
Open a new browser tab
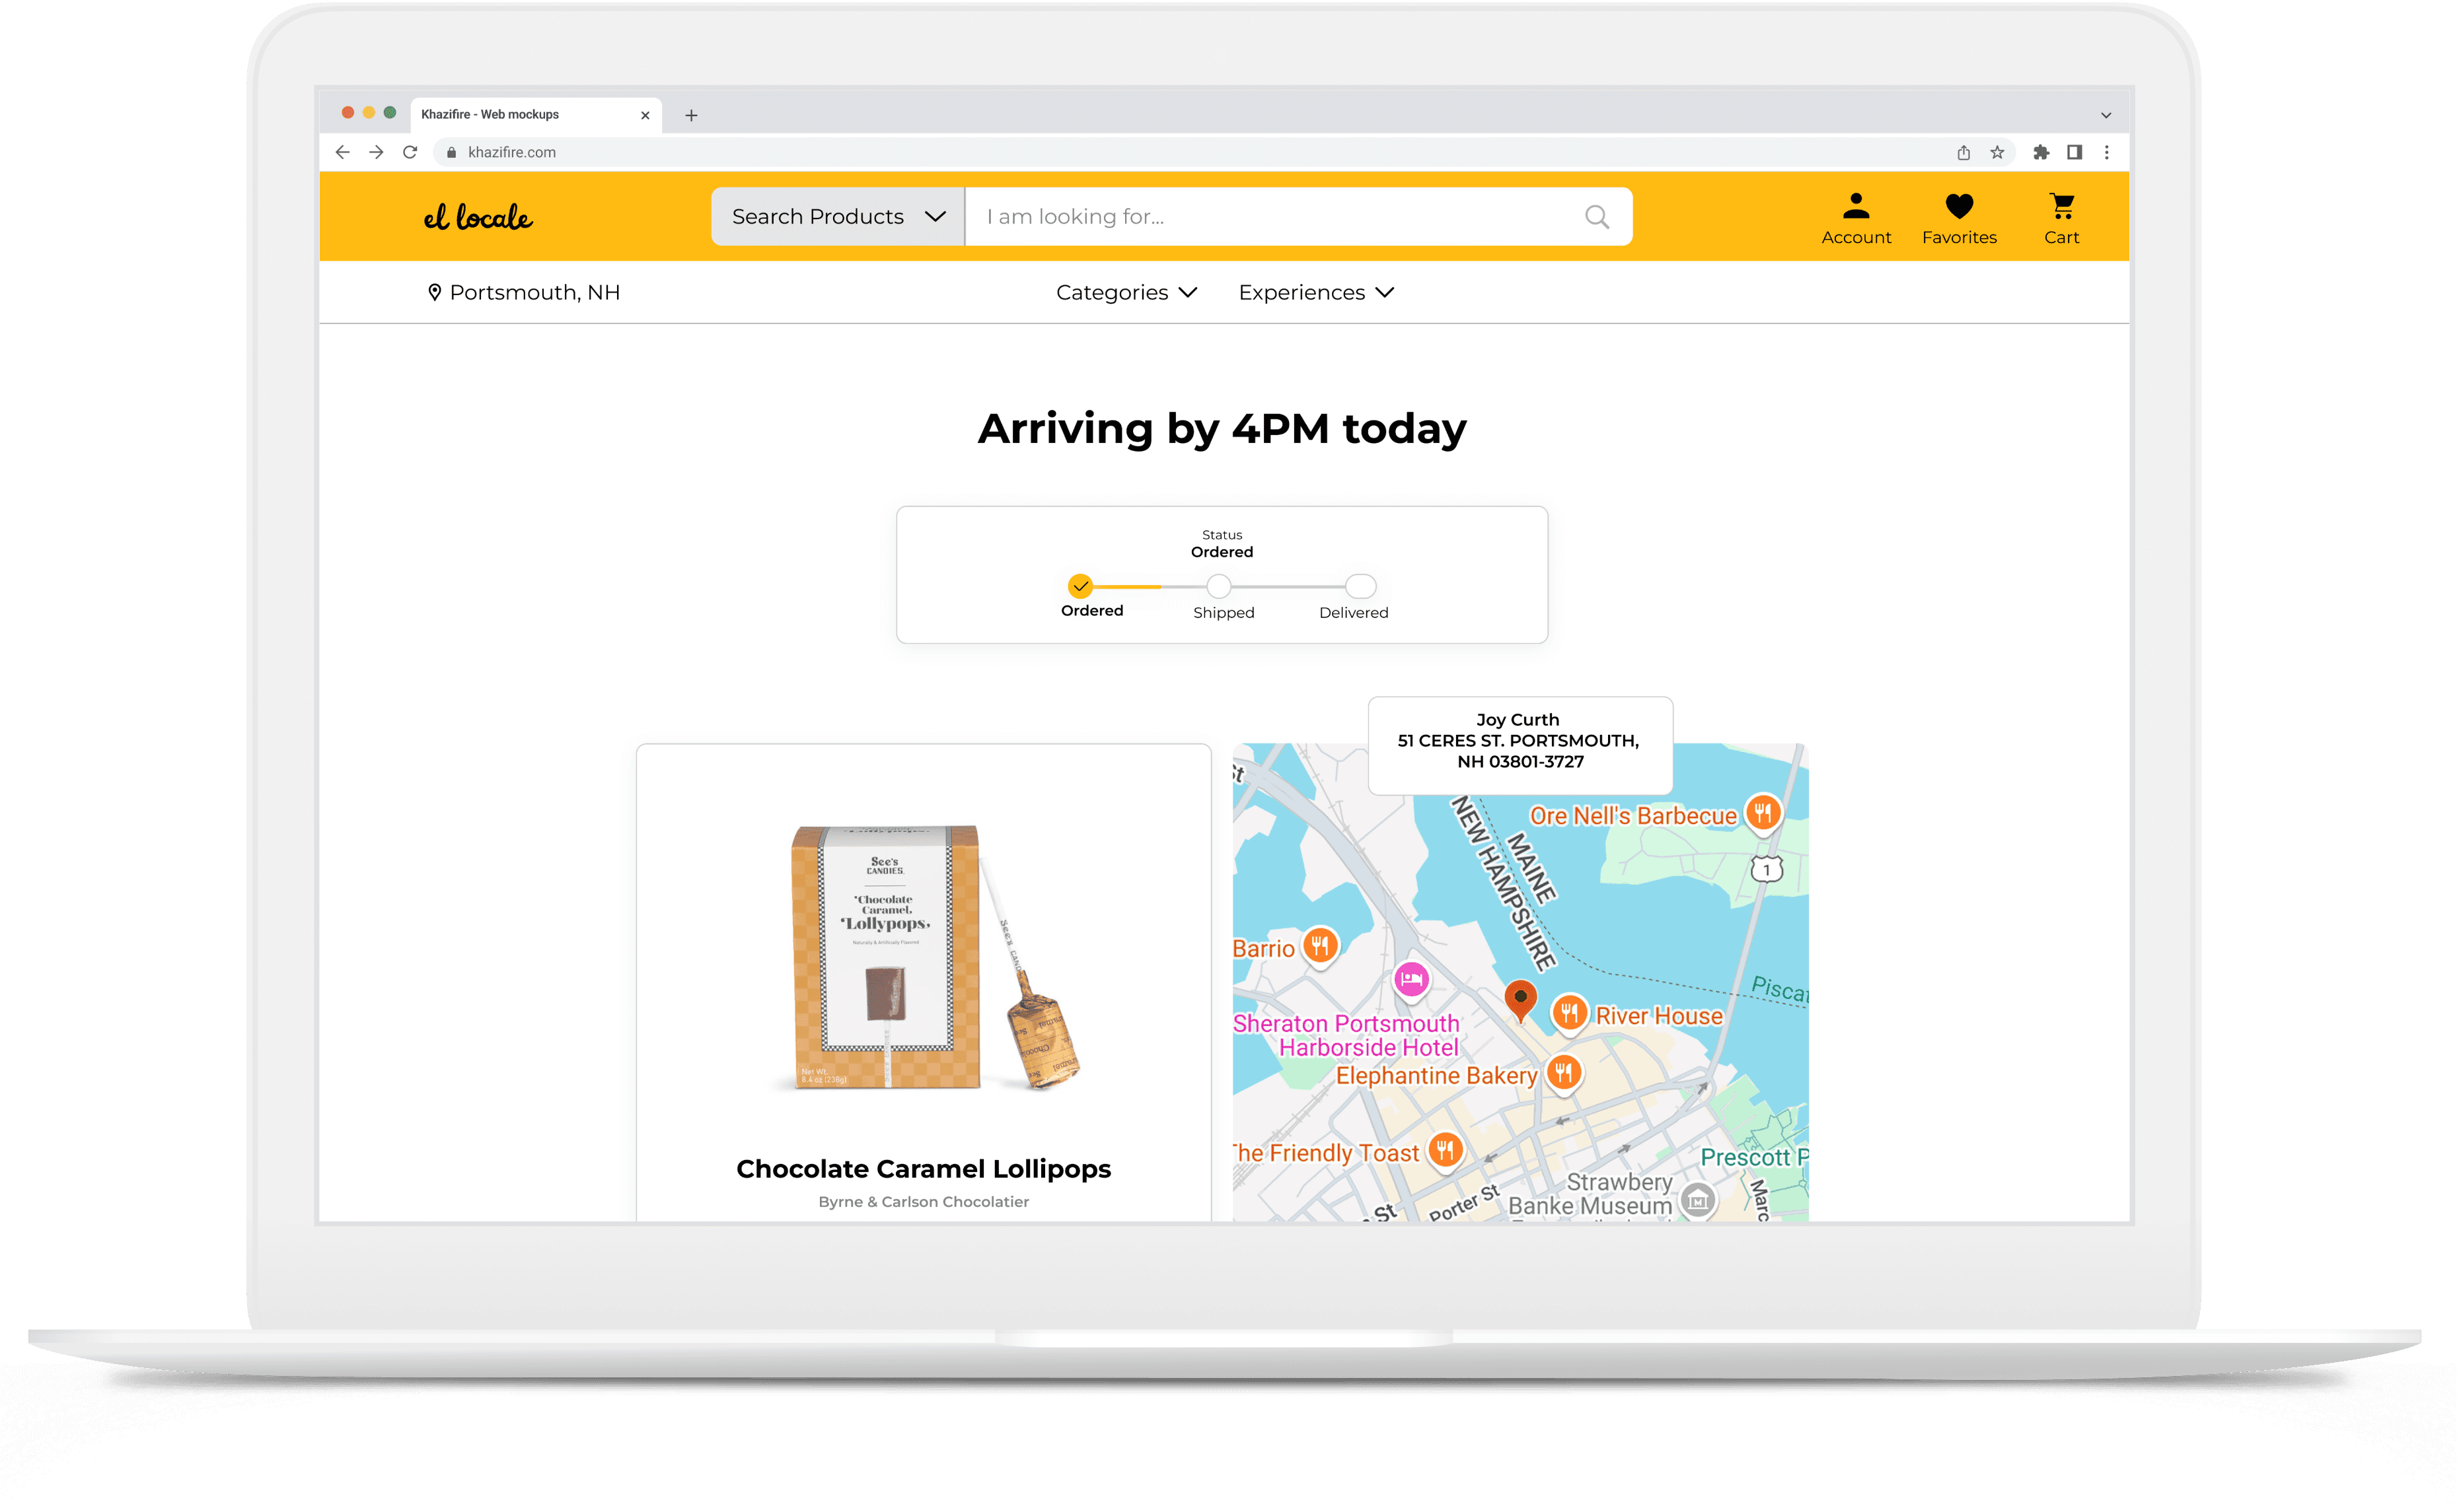tap(690, 116)
